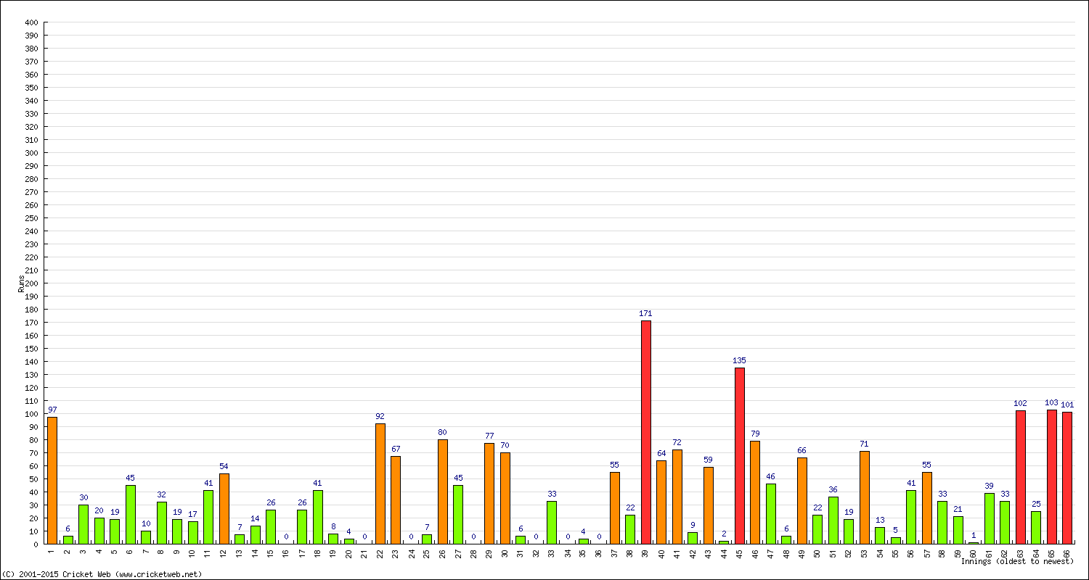
Task: Select the value label 13 above innings 54
Action: [880, 520]
